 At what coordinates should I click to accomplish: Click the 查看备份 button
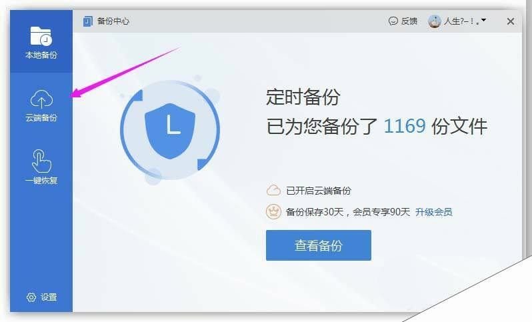pyautogui.click(x=319, y=245)
